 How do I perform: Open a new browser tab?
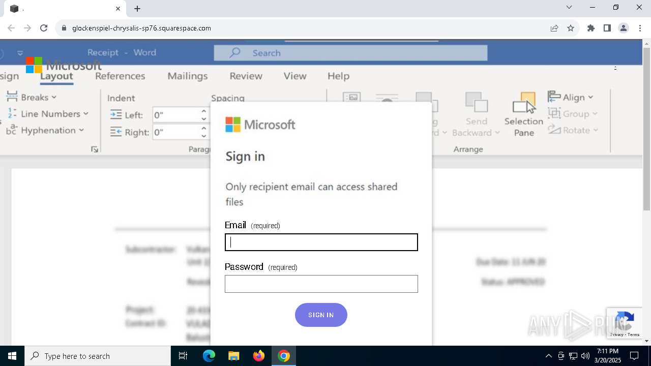(x=137, y=9)
